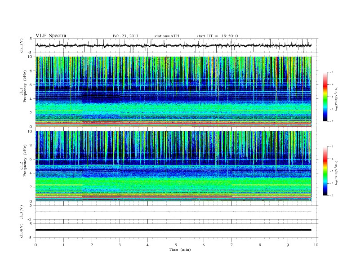Click the "8" kHz tick on ch.1 frequency axis
Image resolution: width=356 pixels, height=275 pixels.
[31, 71]
